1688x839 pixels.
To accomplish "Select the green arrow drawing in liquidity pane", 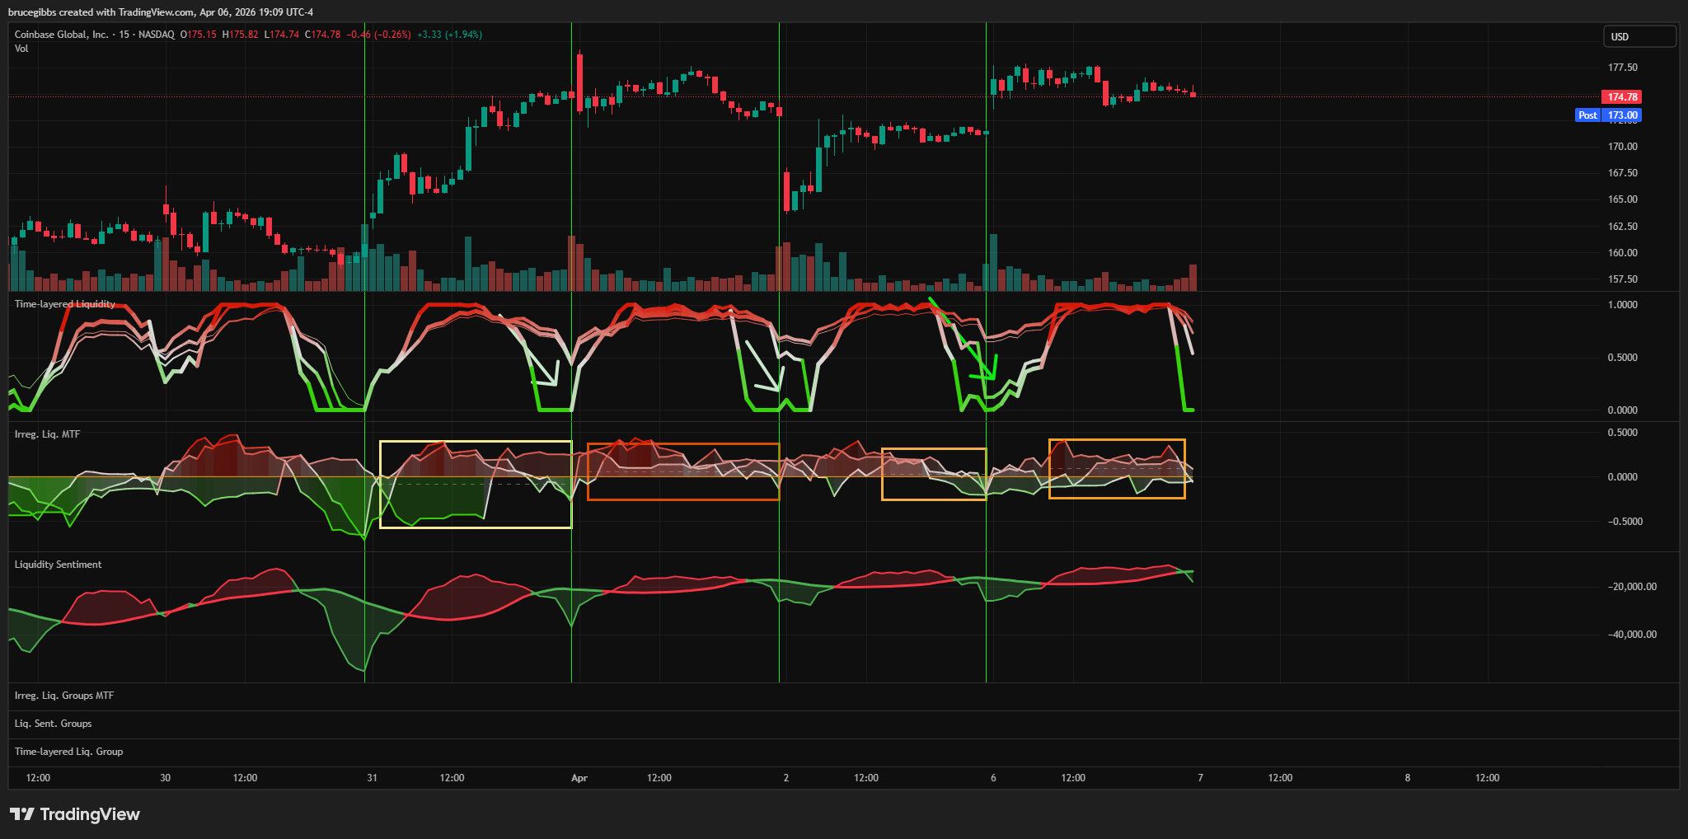I will pyautogui.click(x=960, y=338).
